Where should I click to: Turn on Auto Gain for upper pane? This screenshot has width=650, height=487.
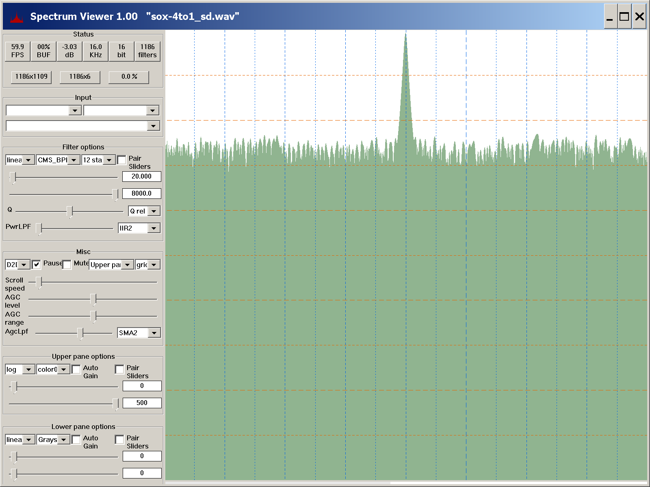(76, 369)
